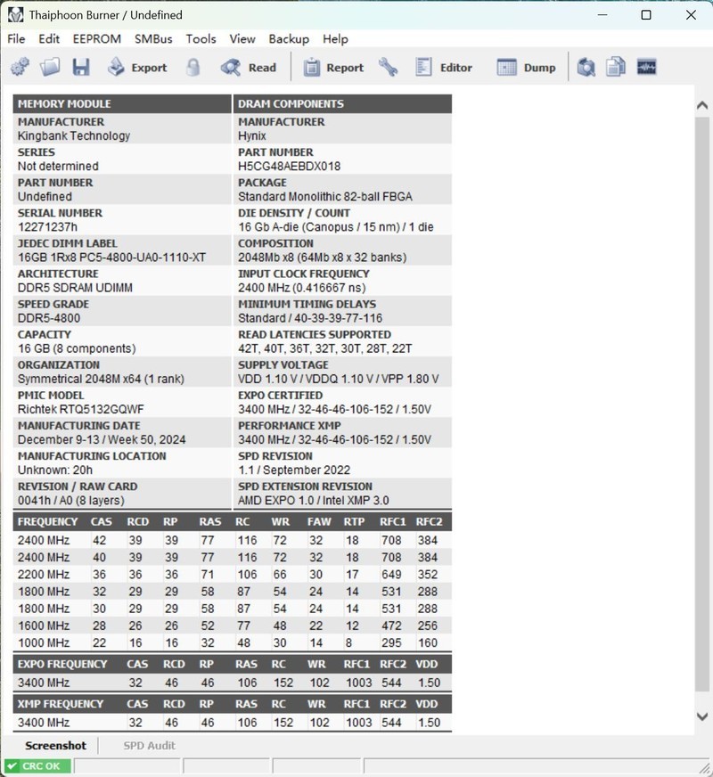This screenshot has height=777, width=713.
Task: Select part number H5CG48AEBDX018
Action: (290, 166)
